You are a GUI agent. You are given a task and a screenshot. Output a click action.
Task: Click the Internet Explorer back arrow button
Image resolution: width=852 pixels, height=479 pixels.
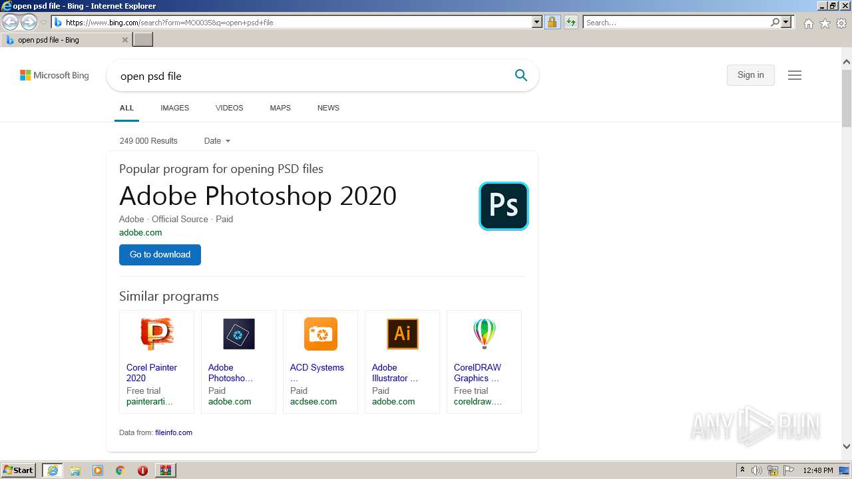pos(10,22)
